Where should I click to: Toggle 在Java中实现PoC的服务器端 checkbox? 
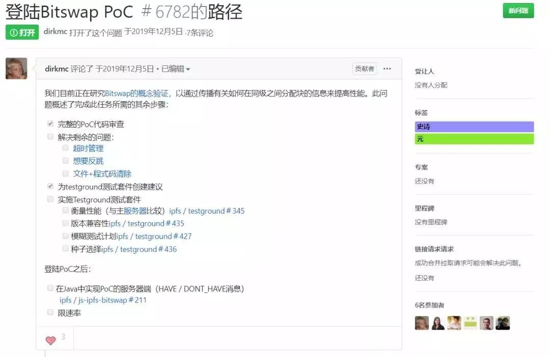[x=50, y=288]
